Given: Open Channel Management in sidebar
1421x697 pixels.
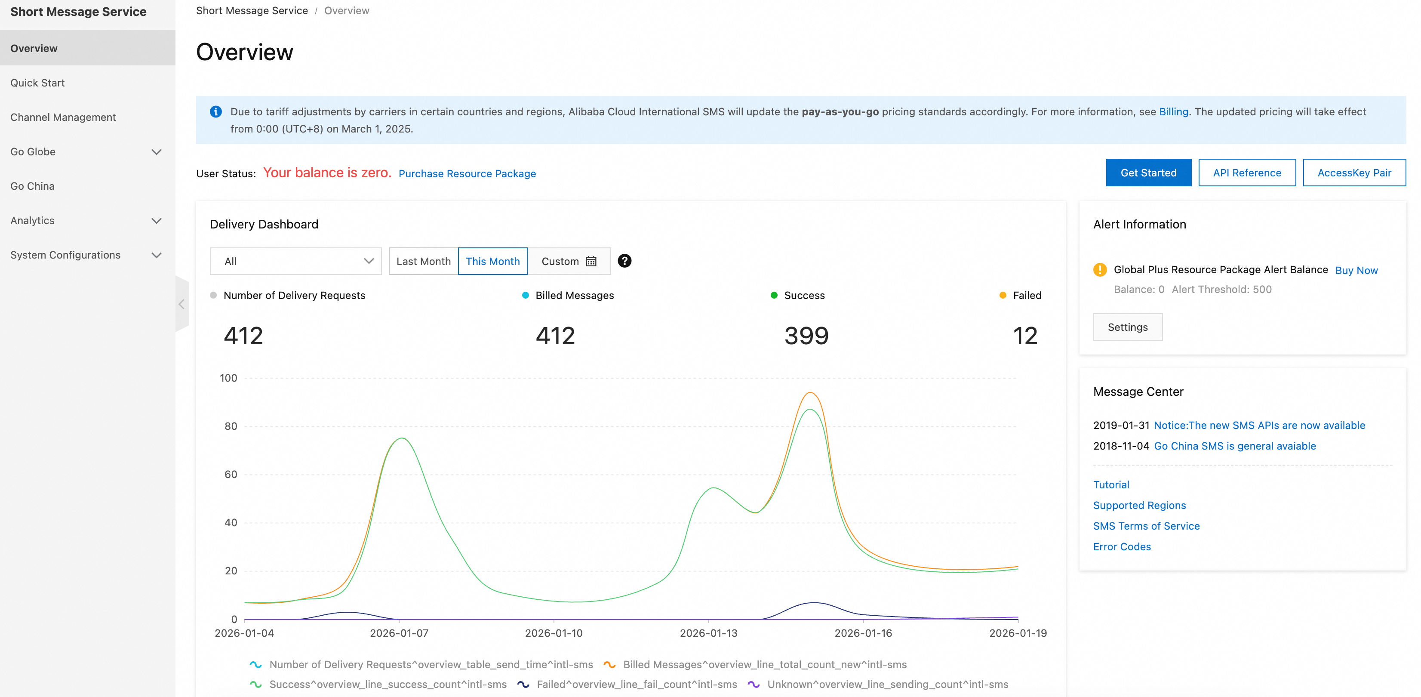Looking at the screenshot, I should 63,117.
